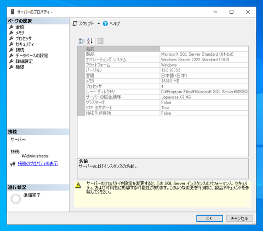Open 接続のプロパティの表示 link
Viewport: 263px width, 231px height.
[x=38, y=164]
